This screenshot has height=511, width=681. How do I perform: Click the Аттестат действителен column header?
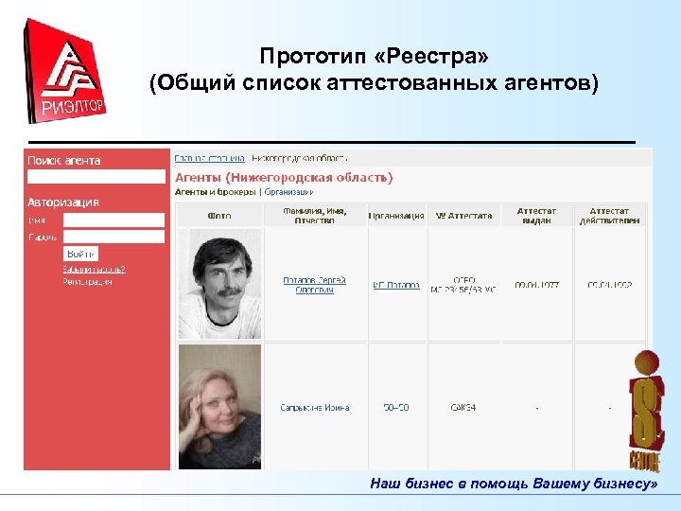click(x=610, y=216)
